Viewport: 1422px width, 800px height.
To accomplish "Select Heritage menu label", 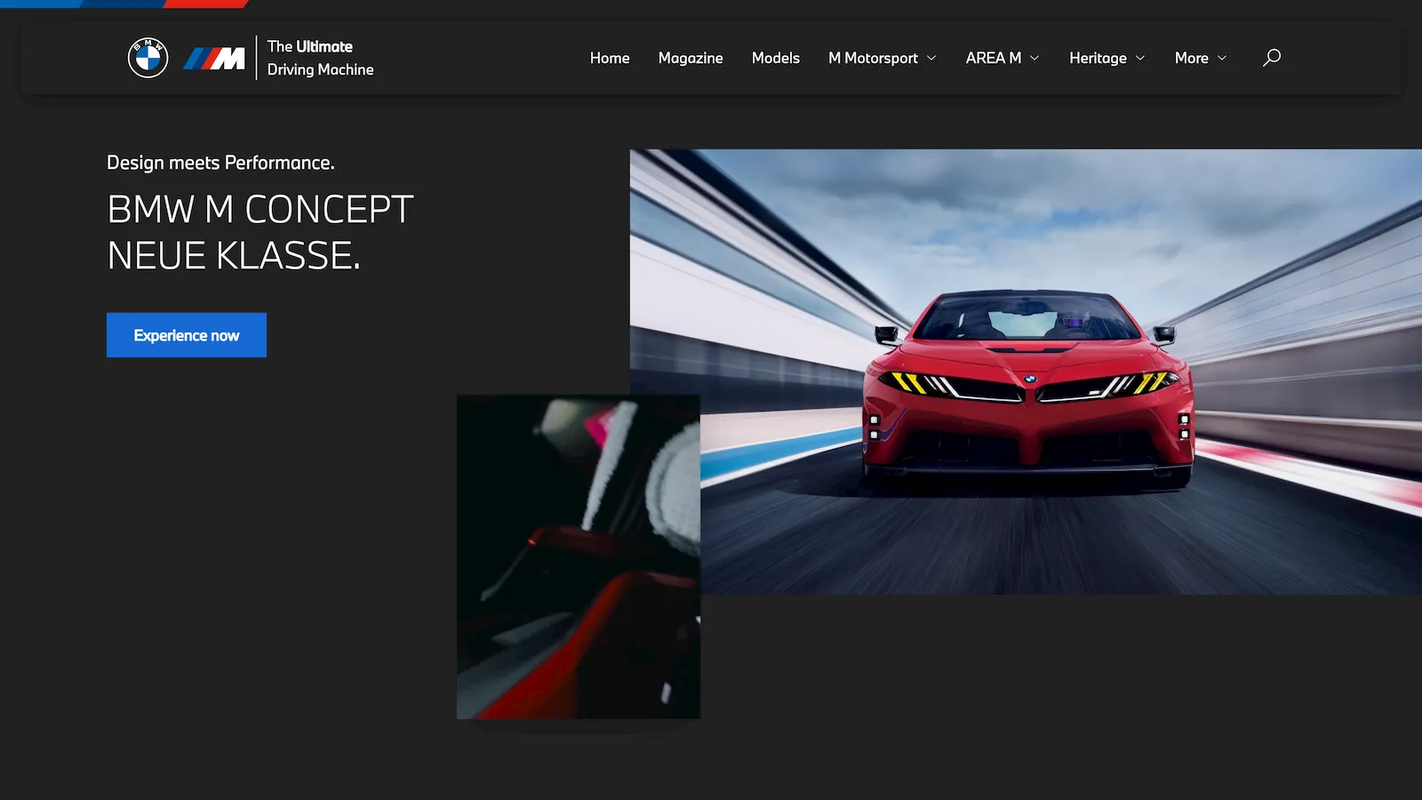I will click(1098, 58).
